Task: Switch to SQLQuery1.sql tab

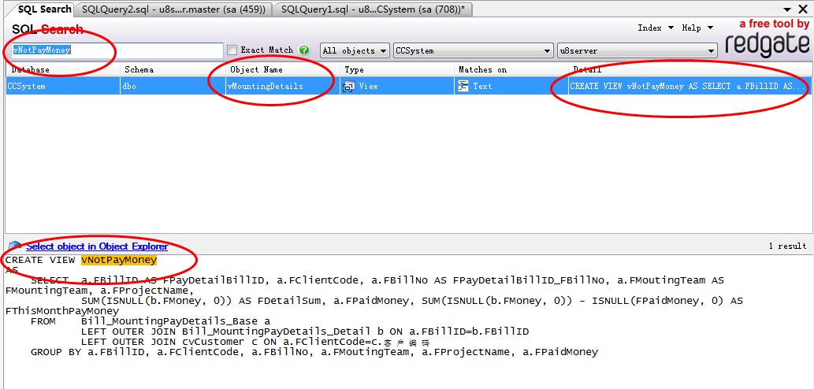Action: (x=374, y=9)
